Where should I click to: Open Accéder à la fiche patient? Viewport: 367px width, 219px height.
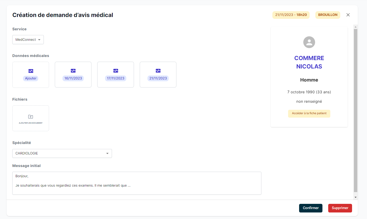point(309,113)
